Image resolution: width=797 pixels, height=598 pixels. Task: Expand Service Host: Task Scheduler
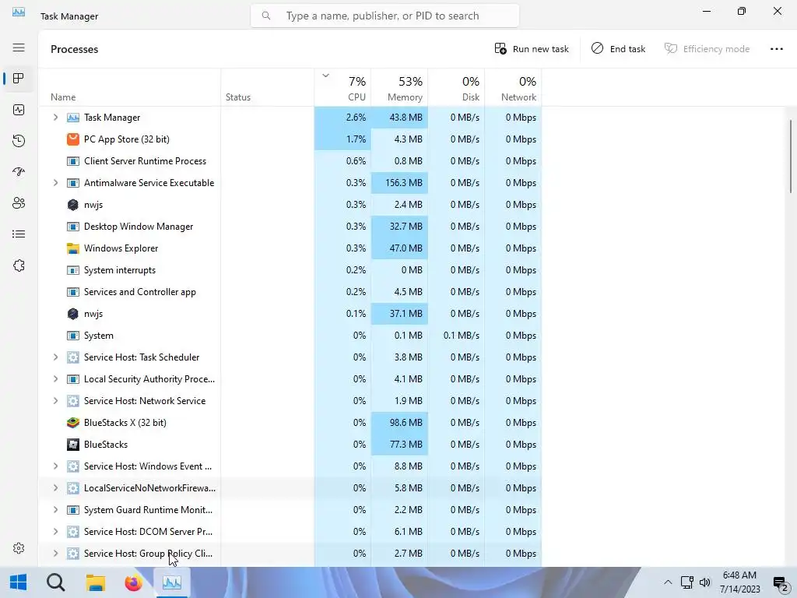tap(55, 357)
